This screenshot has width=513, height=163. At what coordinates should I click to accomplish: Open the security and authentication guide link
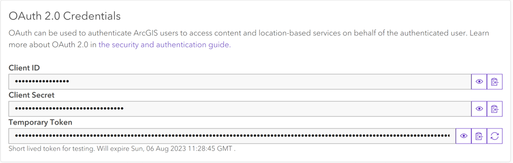pyautogui.click(x=164, y=44)
